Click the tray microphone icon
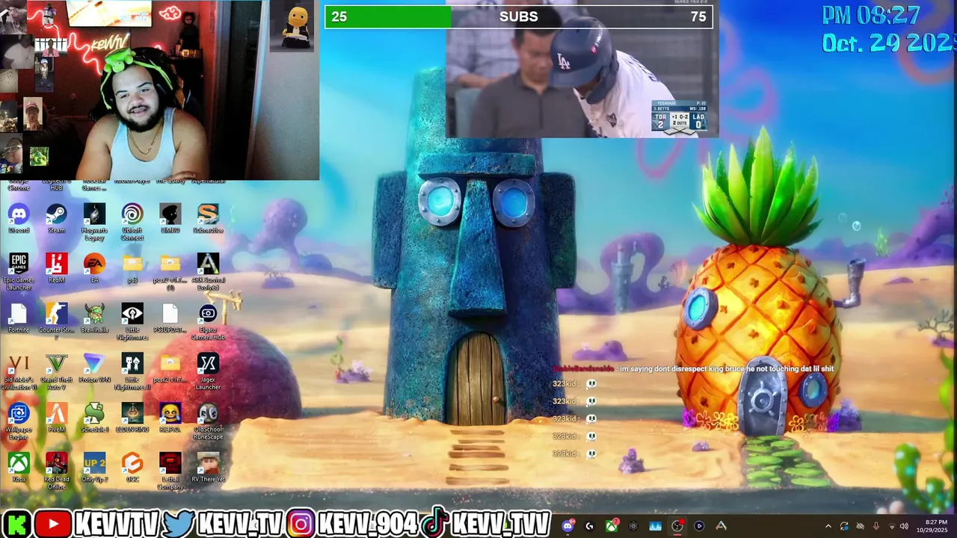The image size is (957, 538). [876, 526]
